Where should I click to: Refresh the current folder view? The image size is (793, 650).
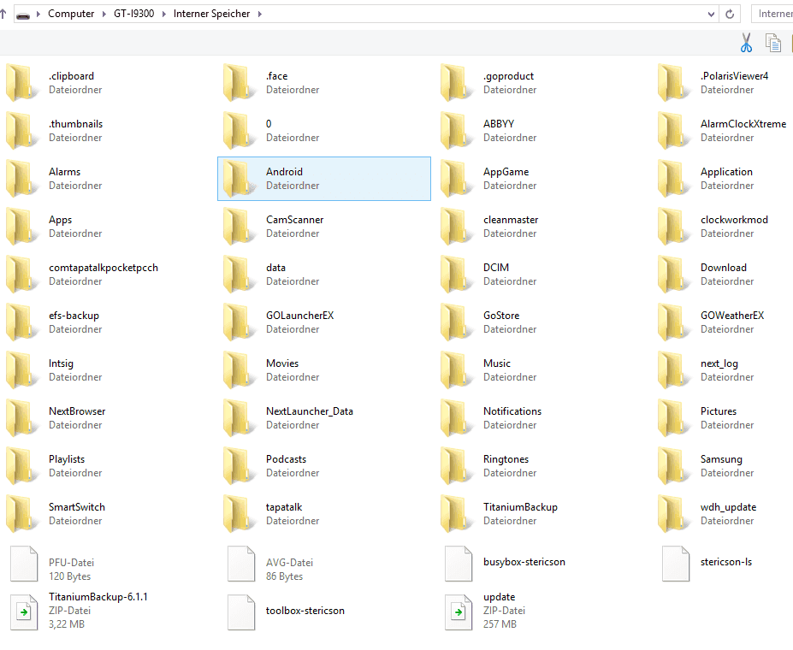[730, 15]
